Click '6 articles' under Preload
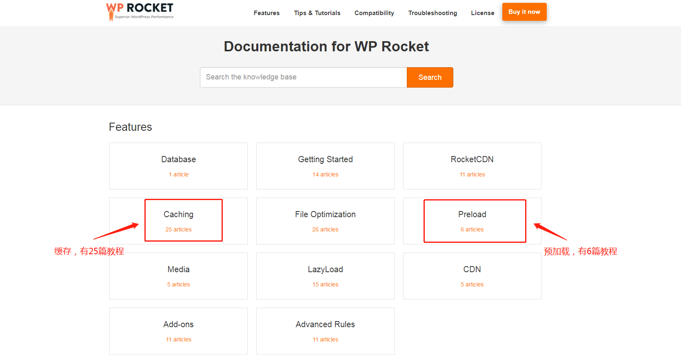The width and height of the screenshot is (681, 361). pos(472,229)
